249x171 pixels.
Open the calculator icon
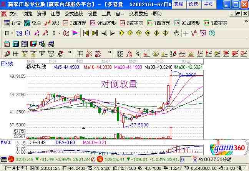click(15, 44)
